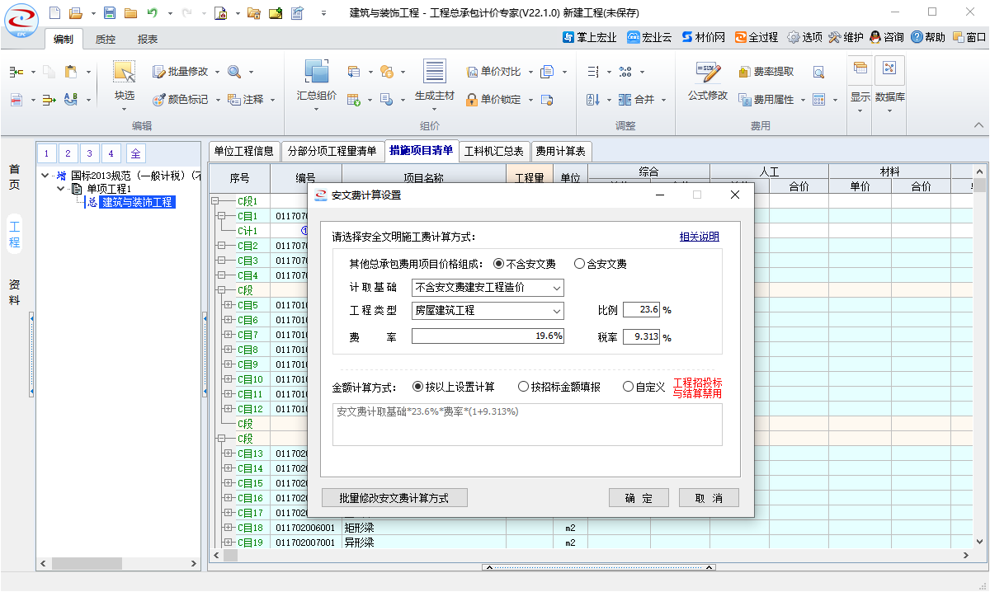
Task: Open 掌上宏业 from the top bar
Action: 568,37
